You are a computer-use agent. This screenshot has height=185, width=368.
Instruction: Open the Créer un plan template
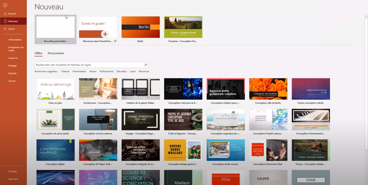[x=55, y=91]
